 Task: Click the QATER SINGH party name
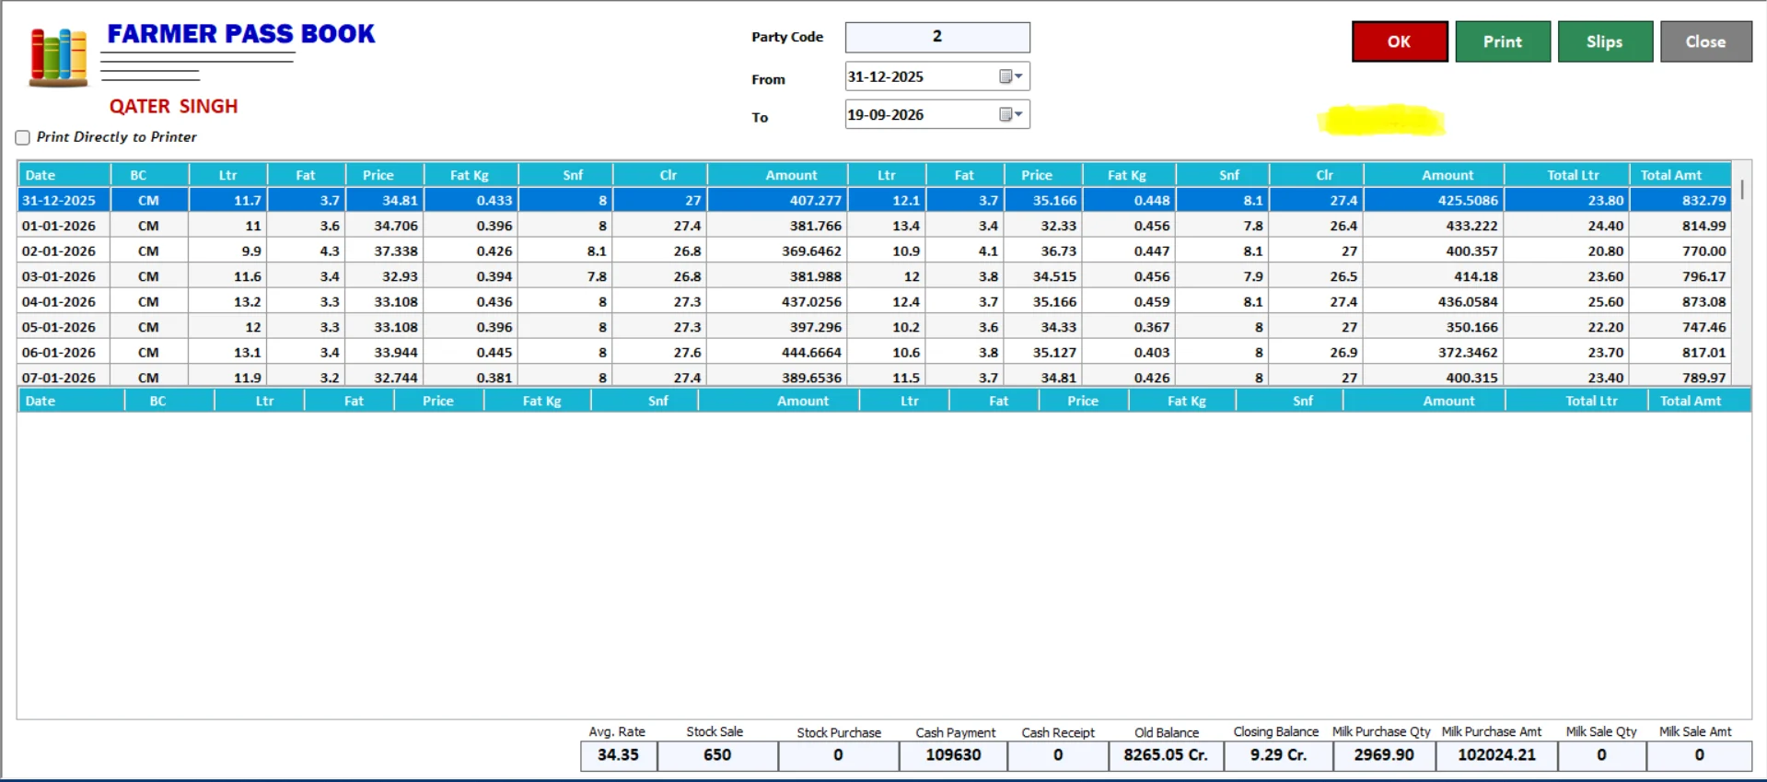point(173,107)
